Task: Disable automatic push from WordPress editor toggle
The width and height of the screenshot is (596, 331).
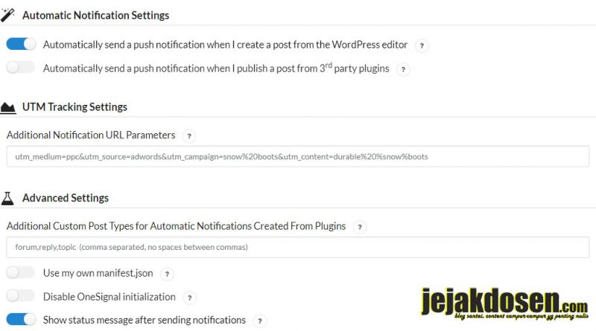Action: pos(21,44)
